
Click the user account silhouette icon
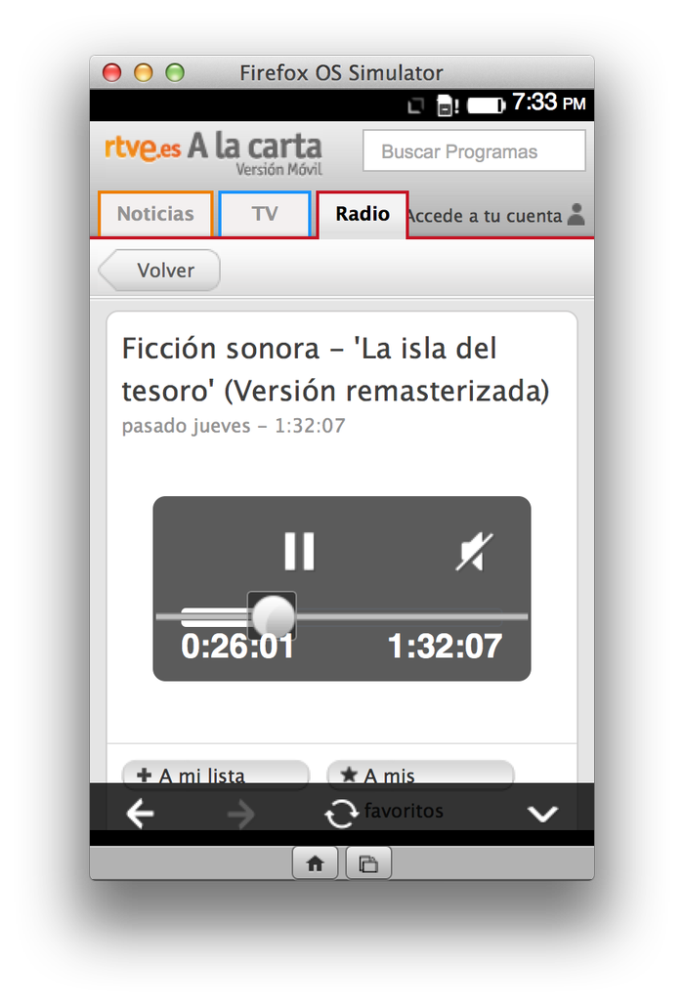click(x=577, y=215)
